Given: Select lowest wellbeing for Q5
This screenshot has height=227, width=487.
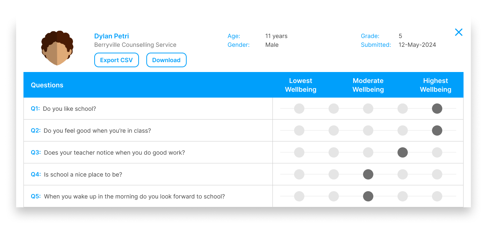Looking at the screenshot, I should tap(299, 196).
